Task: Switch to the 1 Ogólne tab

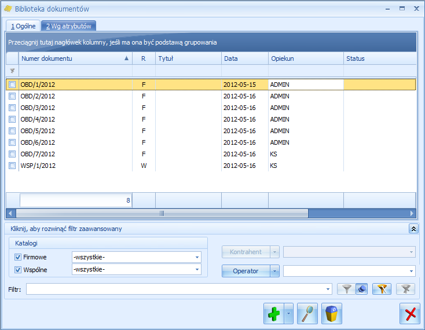Action: pos(23,26)
